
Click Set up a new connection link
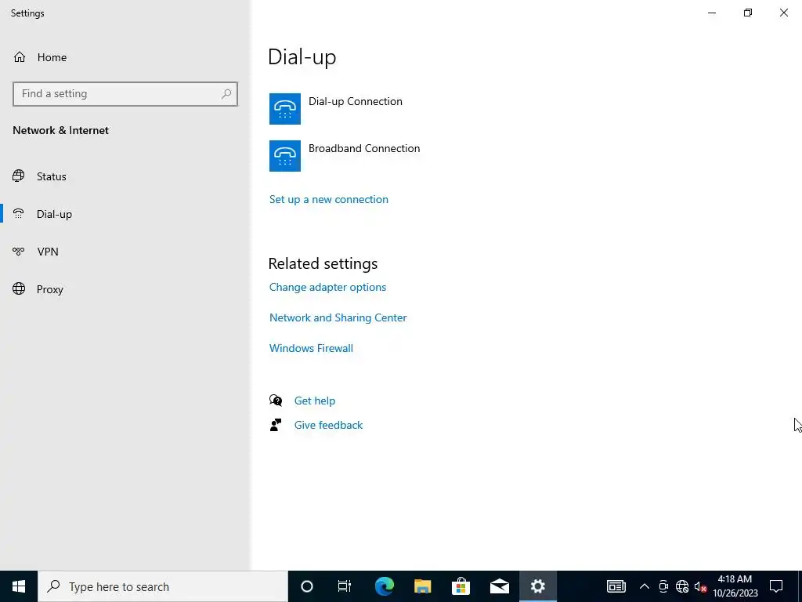[329, 199]
